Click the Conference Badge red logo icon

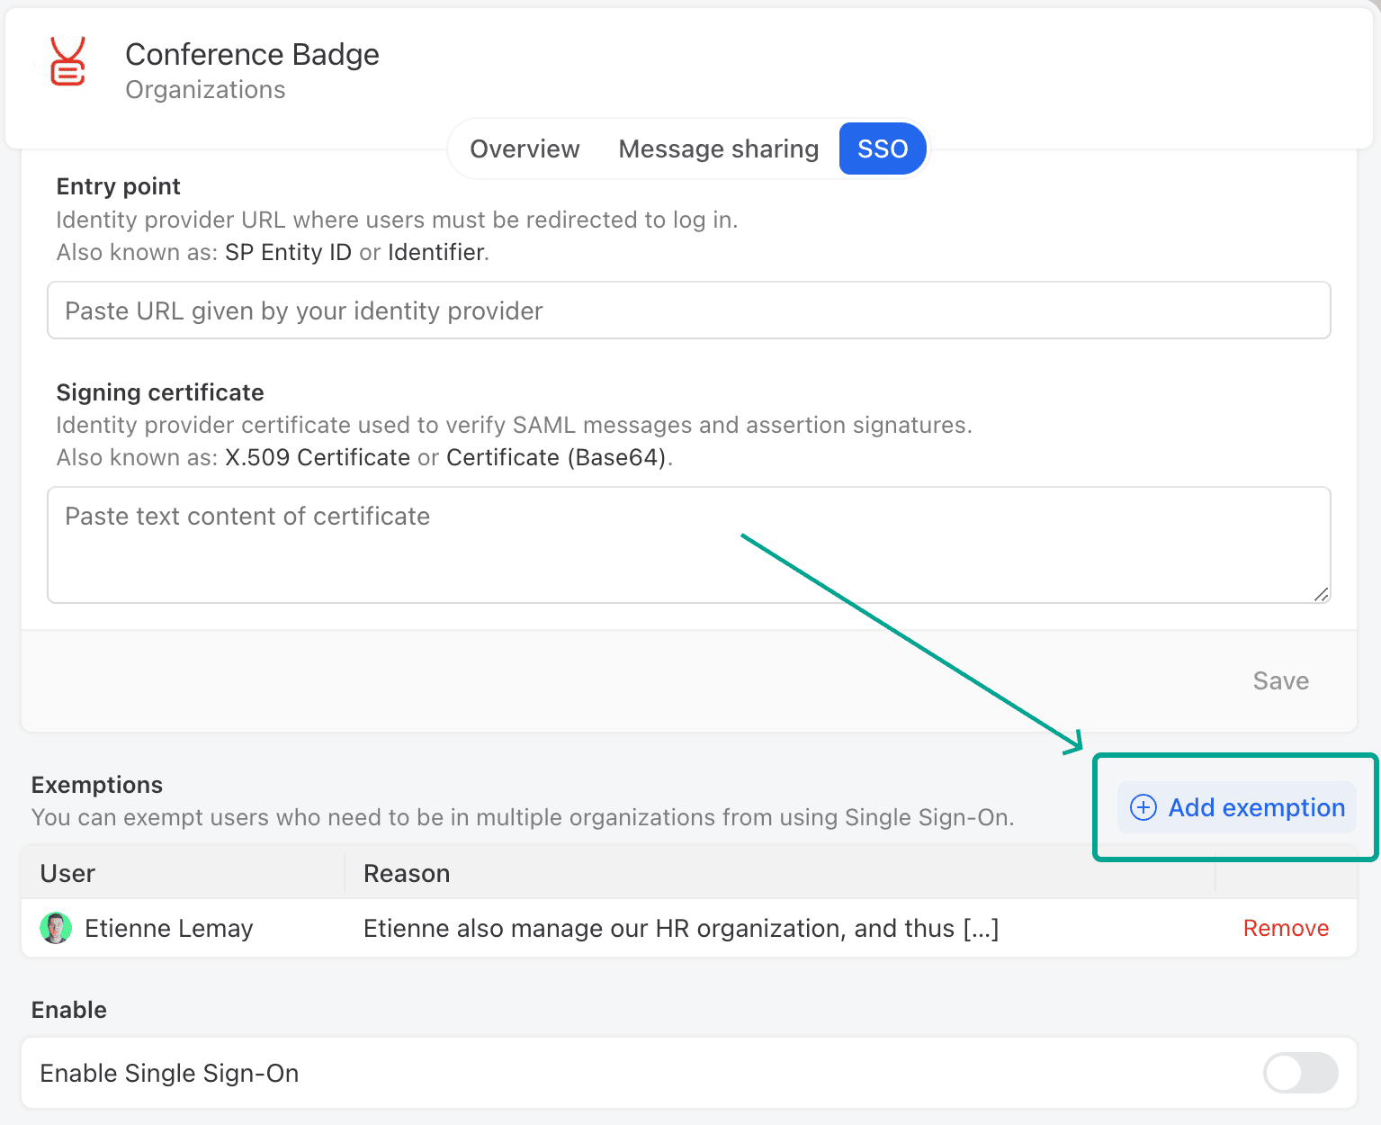click(67, 62)
